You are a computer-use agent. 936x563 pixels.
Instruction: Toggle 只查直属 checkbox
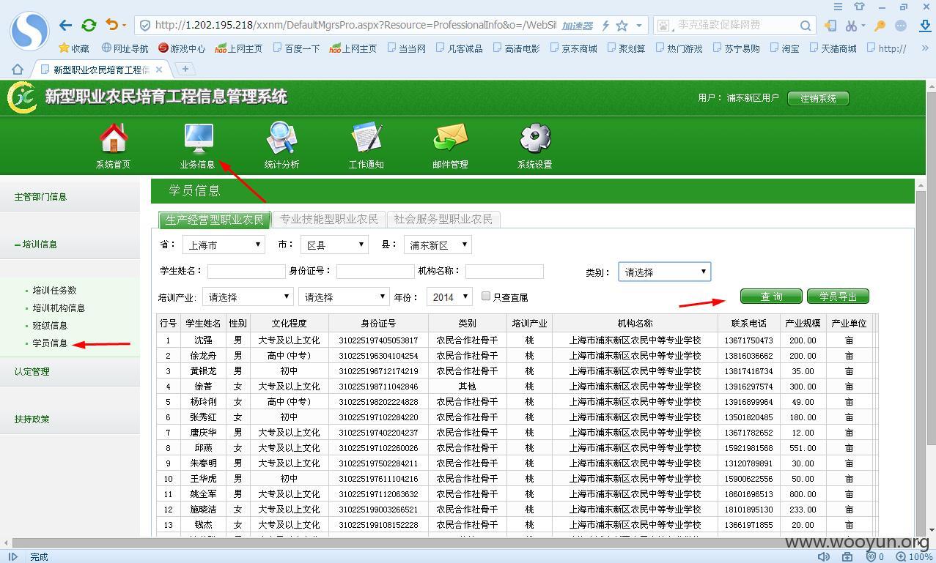(486, 297)
